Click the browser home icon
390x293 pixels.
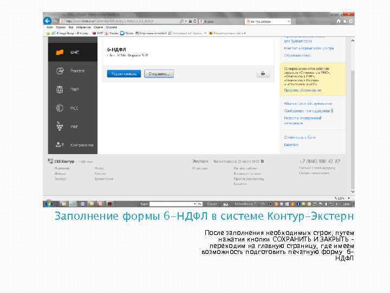point(339,21)
